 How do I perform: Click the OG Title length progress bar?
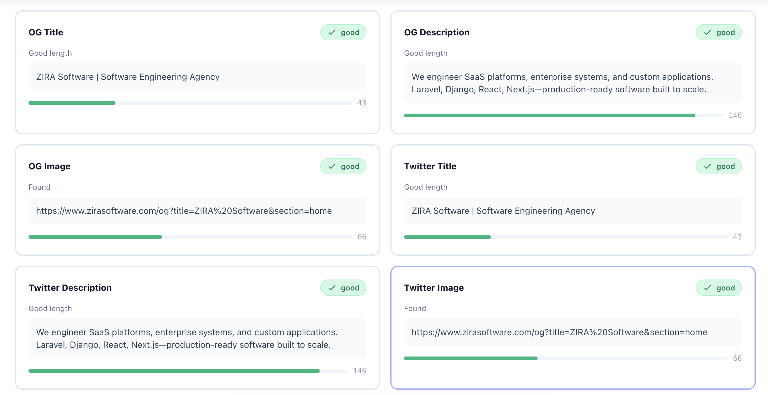point(190,103)
